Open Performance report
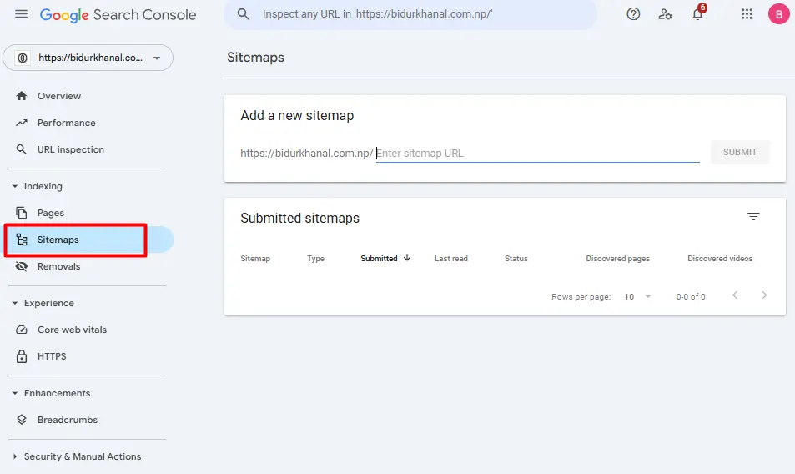Screen dimensions: 795x474 (67, 123)
